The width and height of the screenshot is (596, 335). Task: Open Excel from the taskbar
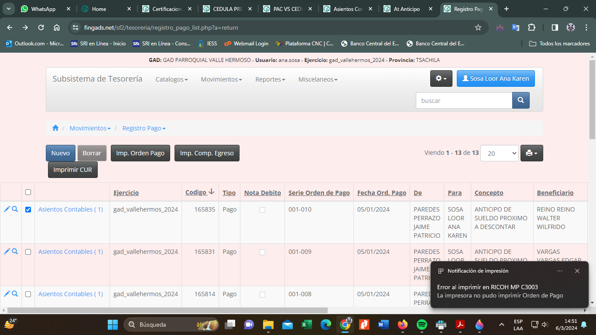tap(306, 325)
